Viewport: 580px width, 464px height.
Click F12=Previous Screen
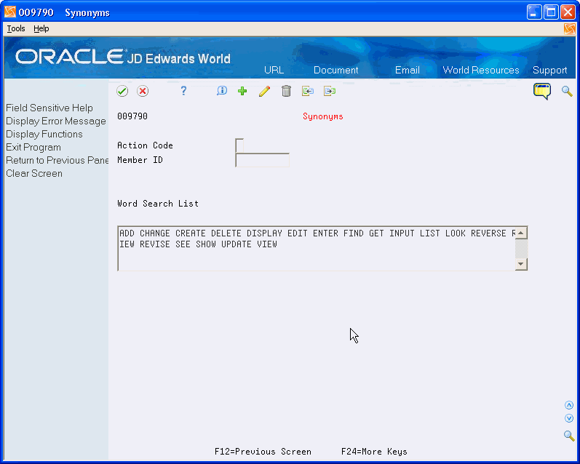[263, 452]
